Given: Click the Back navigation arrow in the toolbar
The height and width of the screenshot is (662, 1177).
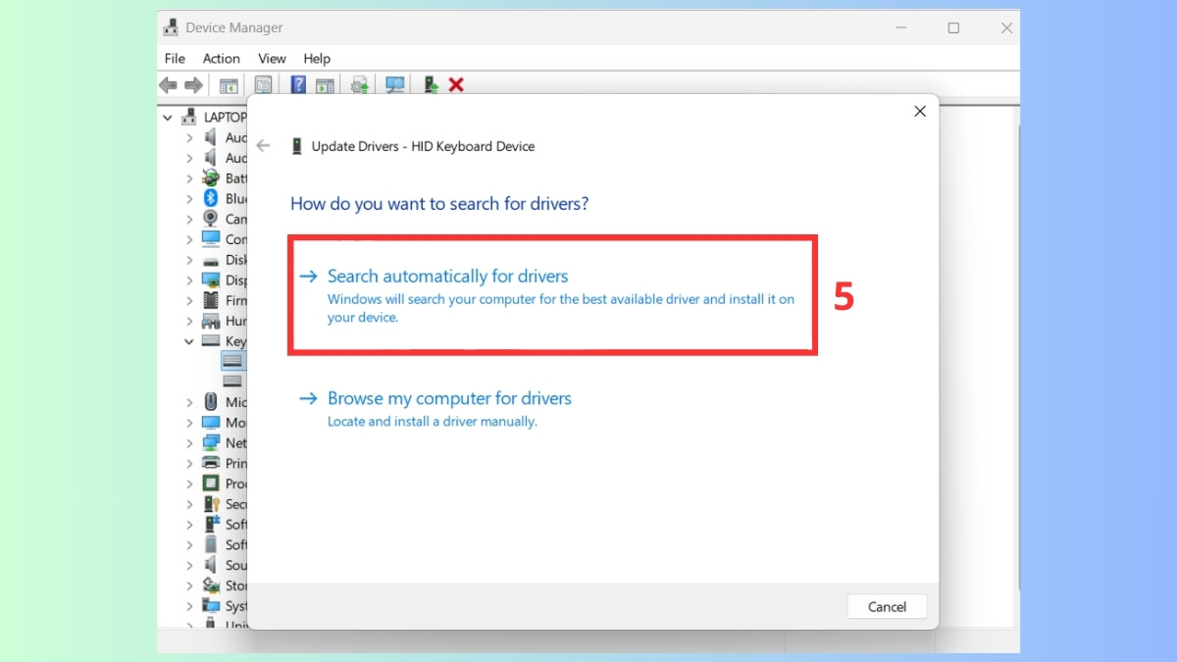Looking at the screenshot, I should pyautogui.click(x=169, y=84).
